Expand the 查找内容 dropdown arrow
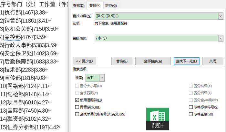The width and height of the screenshot is (226, 132). 221,16
